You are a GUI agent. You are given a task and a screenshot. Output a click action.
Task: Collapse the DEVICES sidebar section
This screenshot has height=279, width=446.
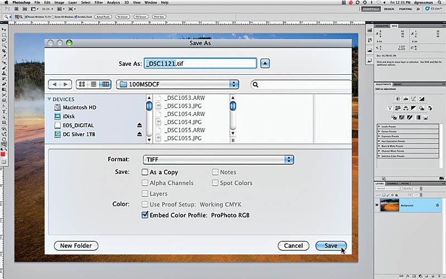[x=49, y=99]
